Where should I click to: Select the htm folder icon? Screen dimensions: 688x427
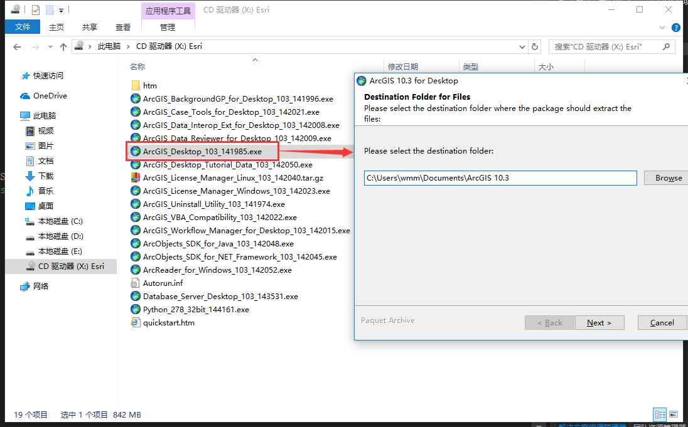pyautogui.click(x=136, y=85)
